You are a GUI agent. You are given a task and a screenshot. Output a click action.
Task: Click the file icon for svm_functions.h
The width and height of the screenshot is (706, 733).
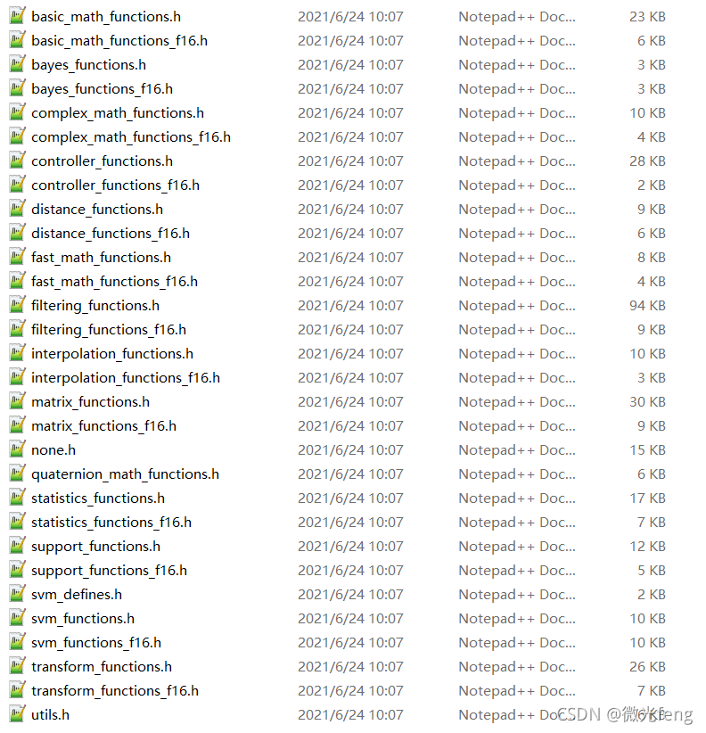tap(17, 618)
